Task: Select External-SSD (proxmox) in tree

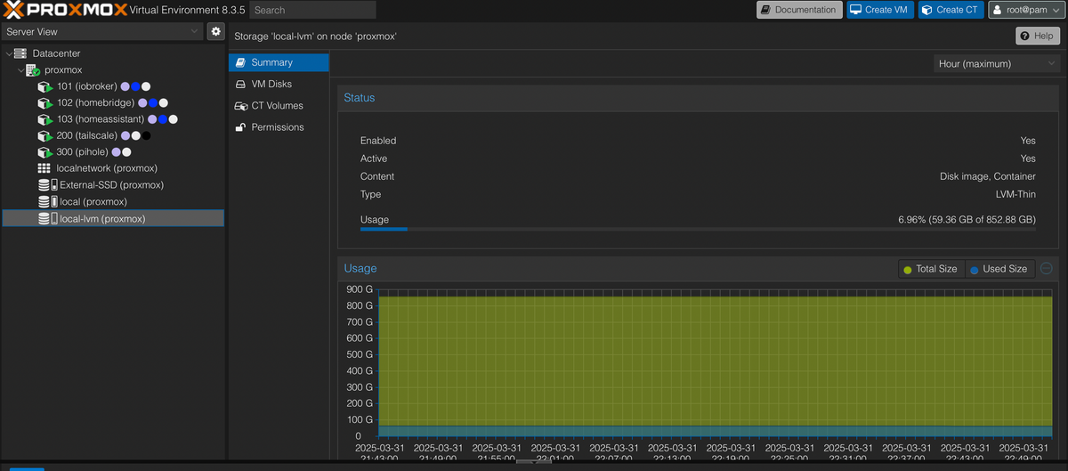Action: (113, 185)
